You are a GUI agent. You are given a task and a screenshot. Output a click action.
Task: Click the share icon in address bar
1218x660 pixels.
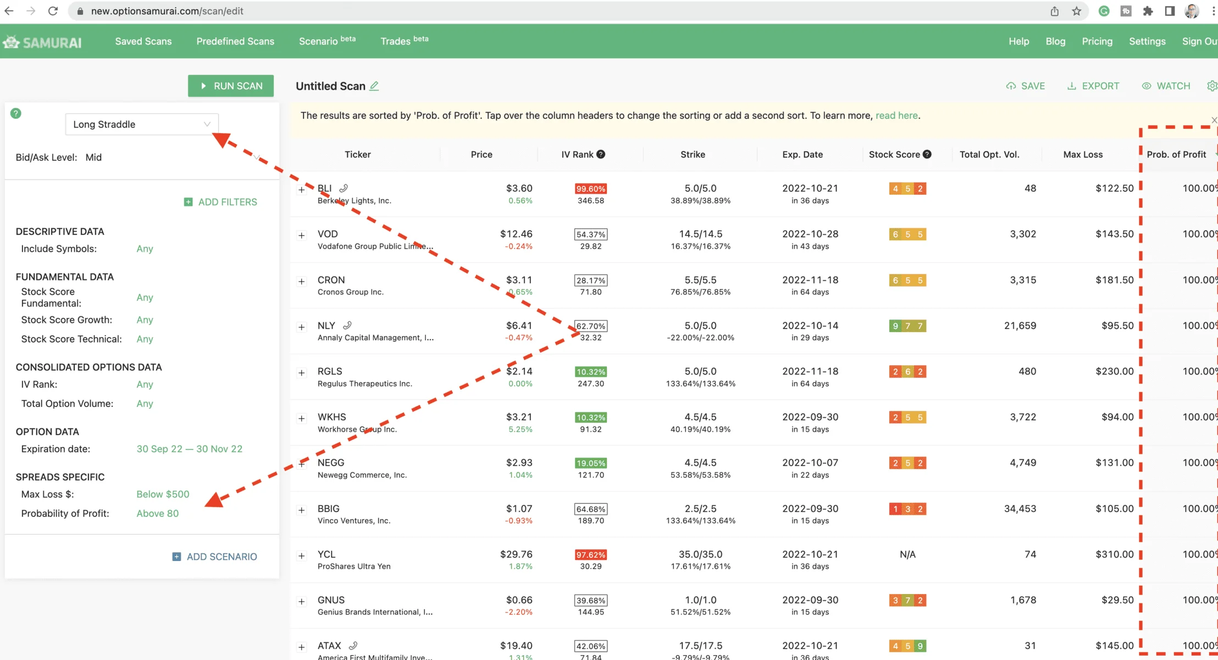pos(1054,11)
